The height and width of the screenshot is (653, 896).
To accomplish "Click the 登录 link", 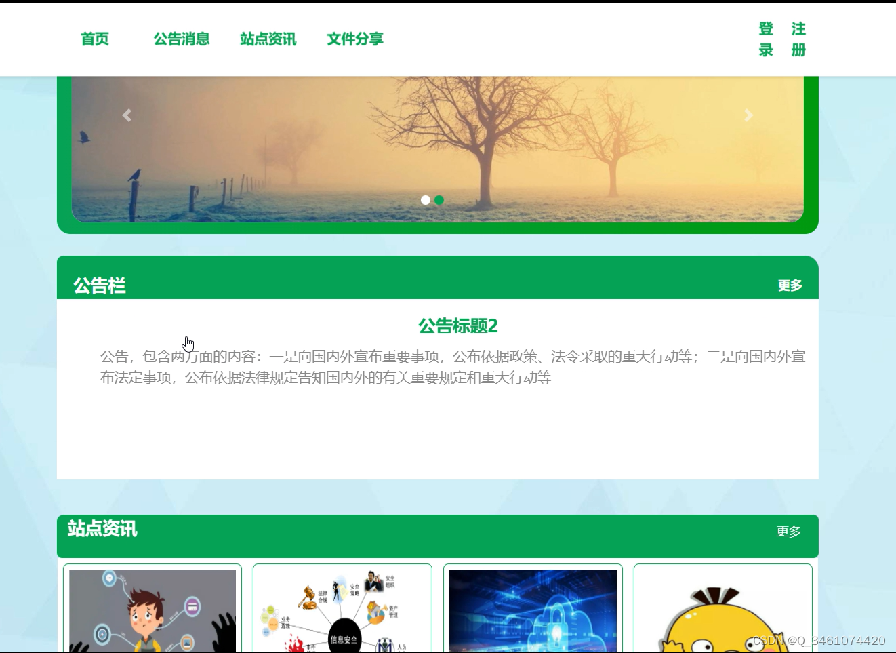I will 766,39.
